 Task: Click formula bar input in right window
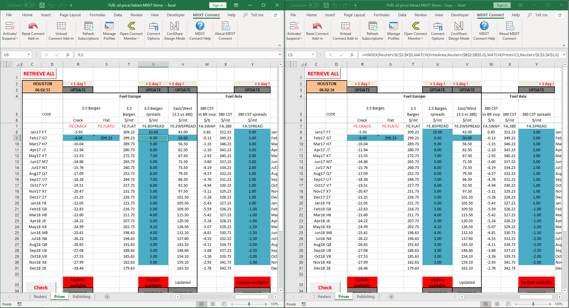[460, 55]
